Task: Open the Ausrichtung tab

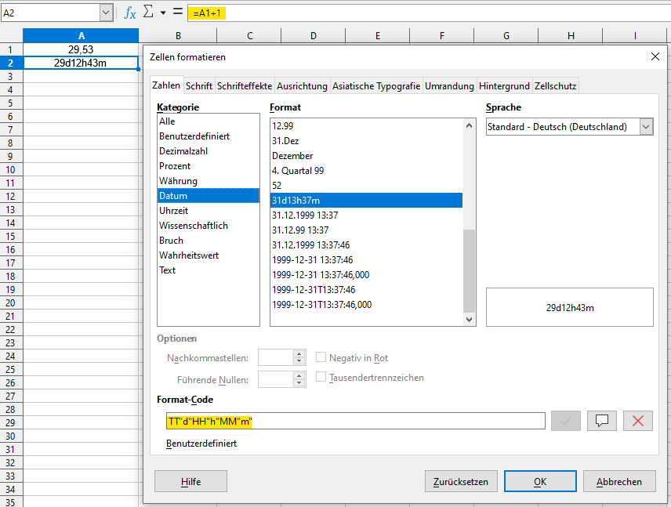Action: click(302, 86)
